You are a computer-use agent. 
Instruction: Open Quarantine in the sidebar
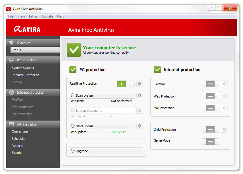[20, 131]
